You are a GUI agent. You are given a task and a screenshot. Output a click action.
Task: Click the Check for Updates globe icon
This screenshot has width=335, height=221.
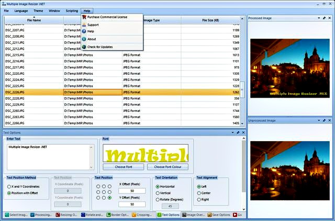tap(84, 47)
